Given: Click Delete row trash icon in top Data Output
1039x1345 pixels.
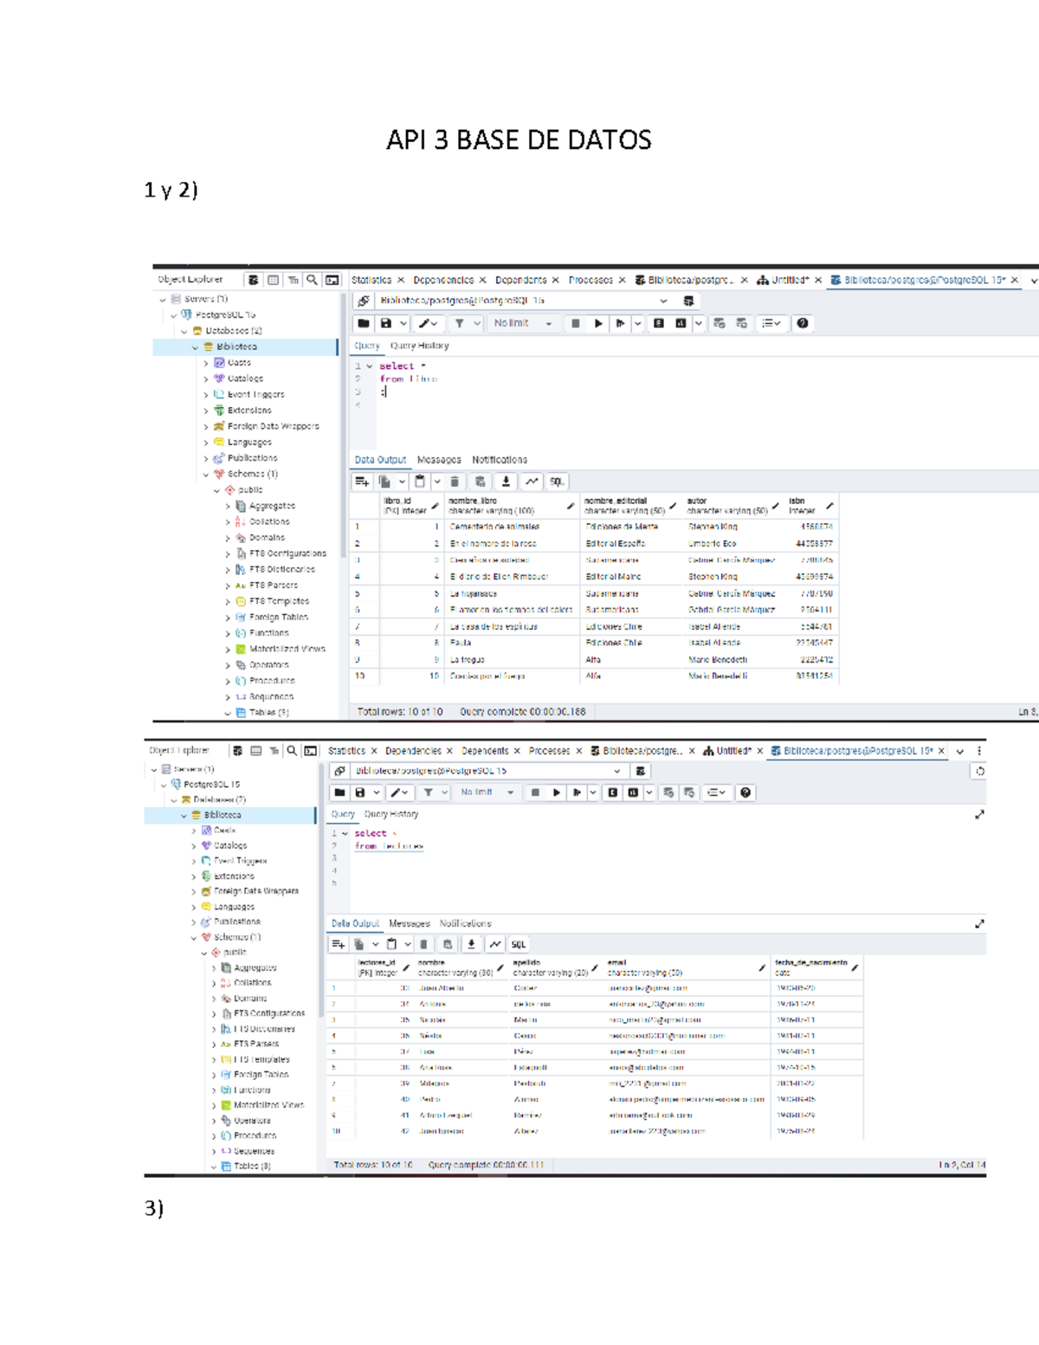Looking at the screenshot, I should [455, 482].
